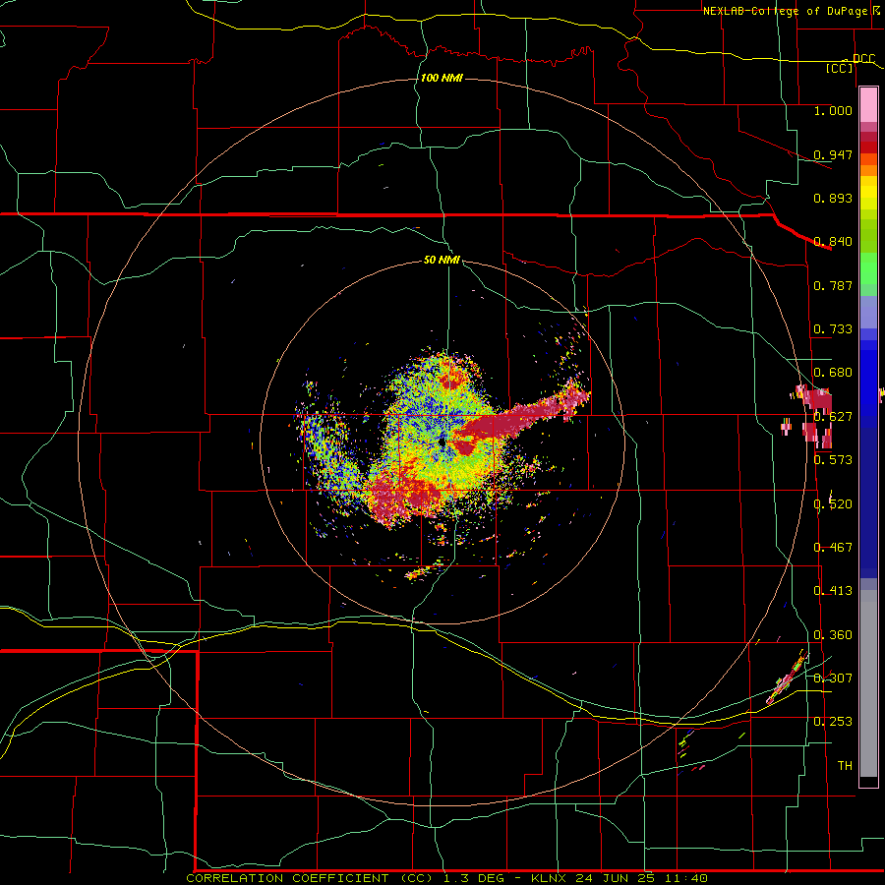The width and height of the screenshot is (885, 885).
Task: Click the 0.733 legend value
Action: point(833,328)
